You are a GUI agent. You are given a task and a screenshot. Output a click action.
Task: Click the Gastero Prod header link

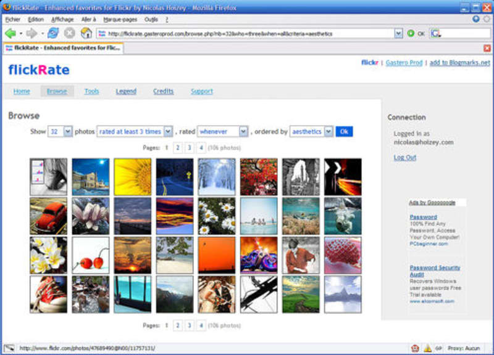[x=404, y=63]
